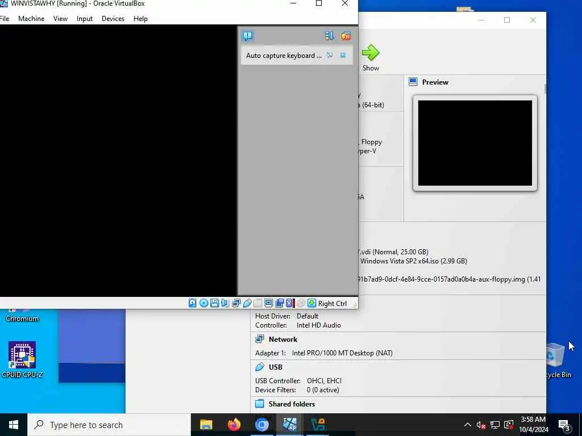Close the WINVISTAWHY VM window
The image size is (582, 436).
click(345, 4)
